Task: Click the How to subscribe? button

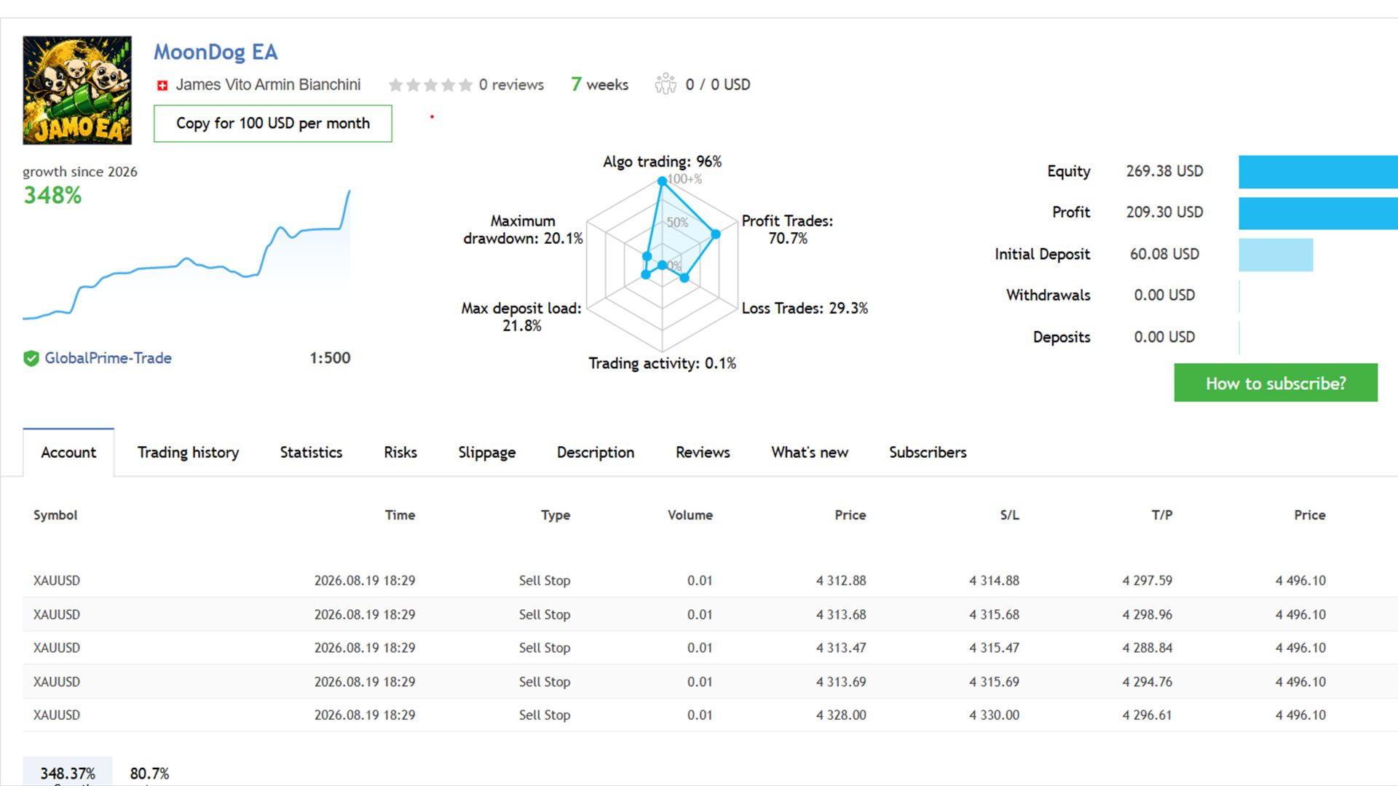Action: point(1276,383)
